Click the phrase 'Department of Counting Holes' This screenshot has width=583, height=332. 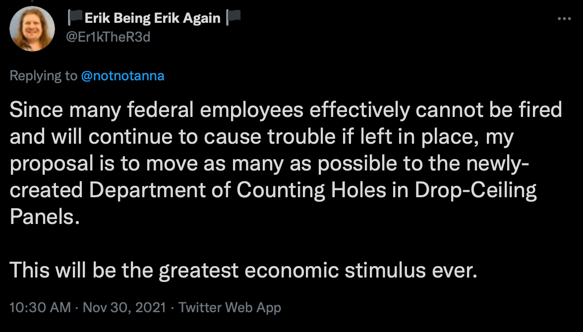coord(237,190)
